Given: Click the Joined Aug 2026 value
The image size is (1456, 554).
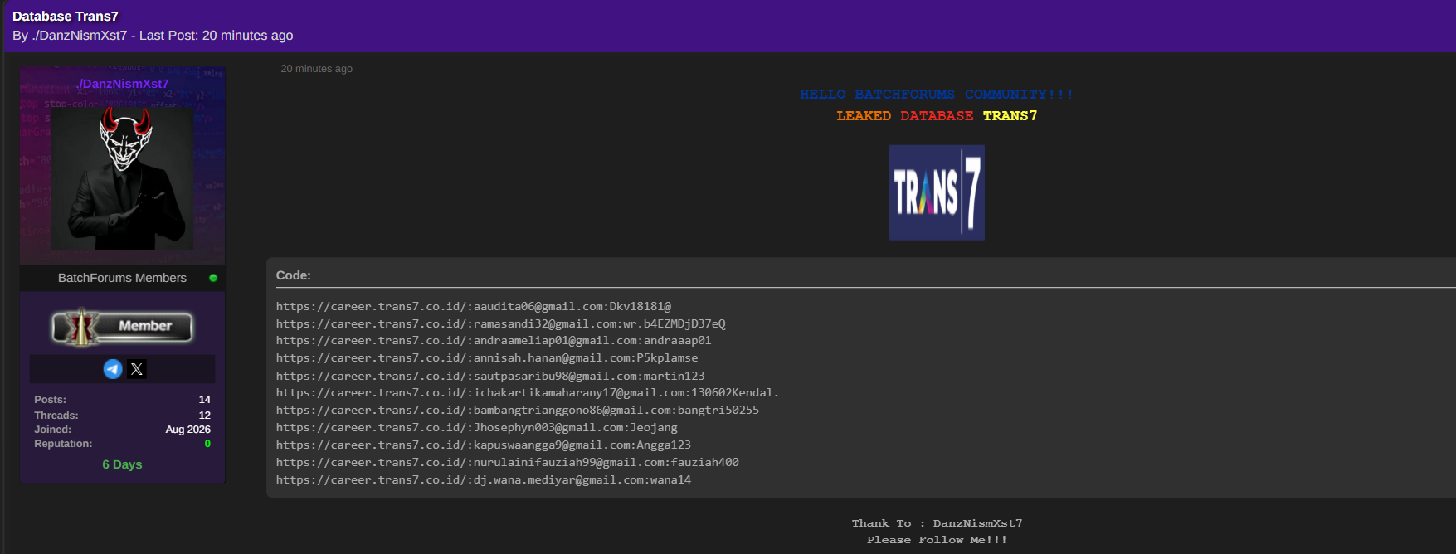Looking at the screenshot, I should pos(187,430).
